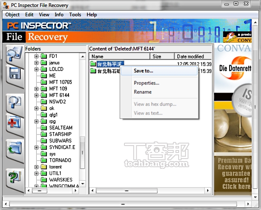The height and width of the screenshot is (210, 261).
Task: Click the PC Inspector title bar app icon
Action: [6, 5]
